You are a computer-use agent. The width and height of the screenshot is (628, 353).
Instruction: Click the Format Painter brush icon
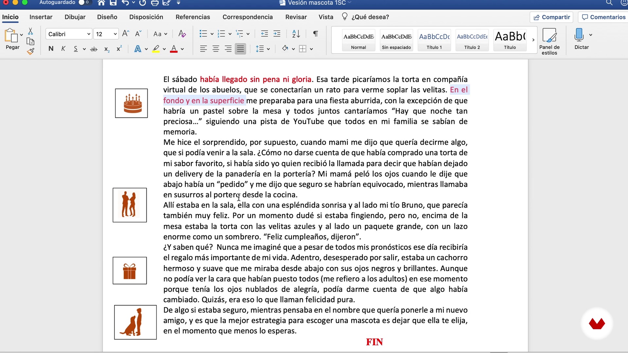(x=30, y=51)
